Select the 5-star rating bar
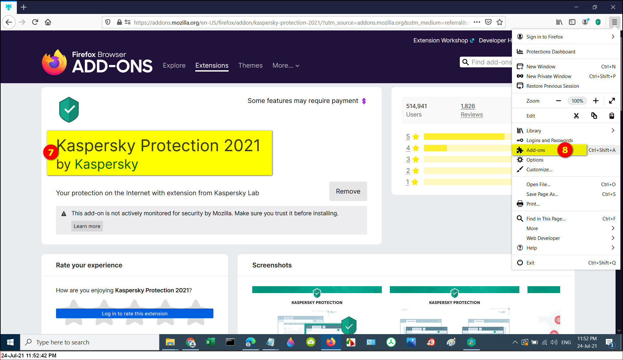 464,137
